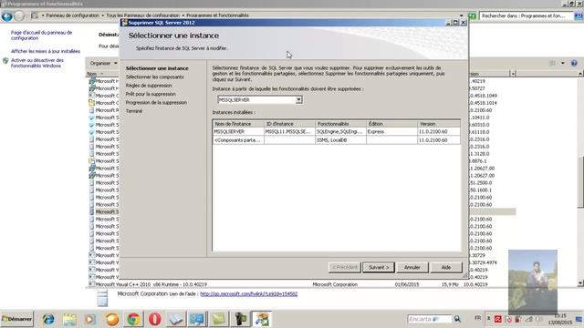Click the scroll-down arrow of the programs list
The height and width of the screenshot is (328, 584).
pos(580,283)
